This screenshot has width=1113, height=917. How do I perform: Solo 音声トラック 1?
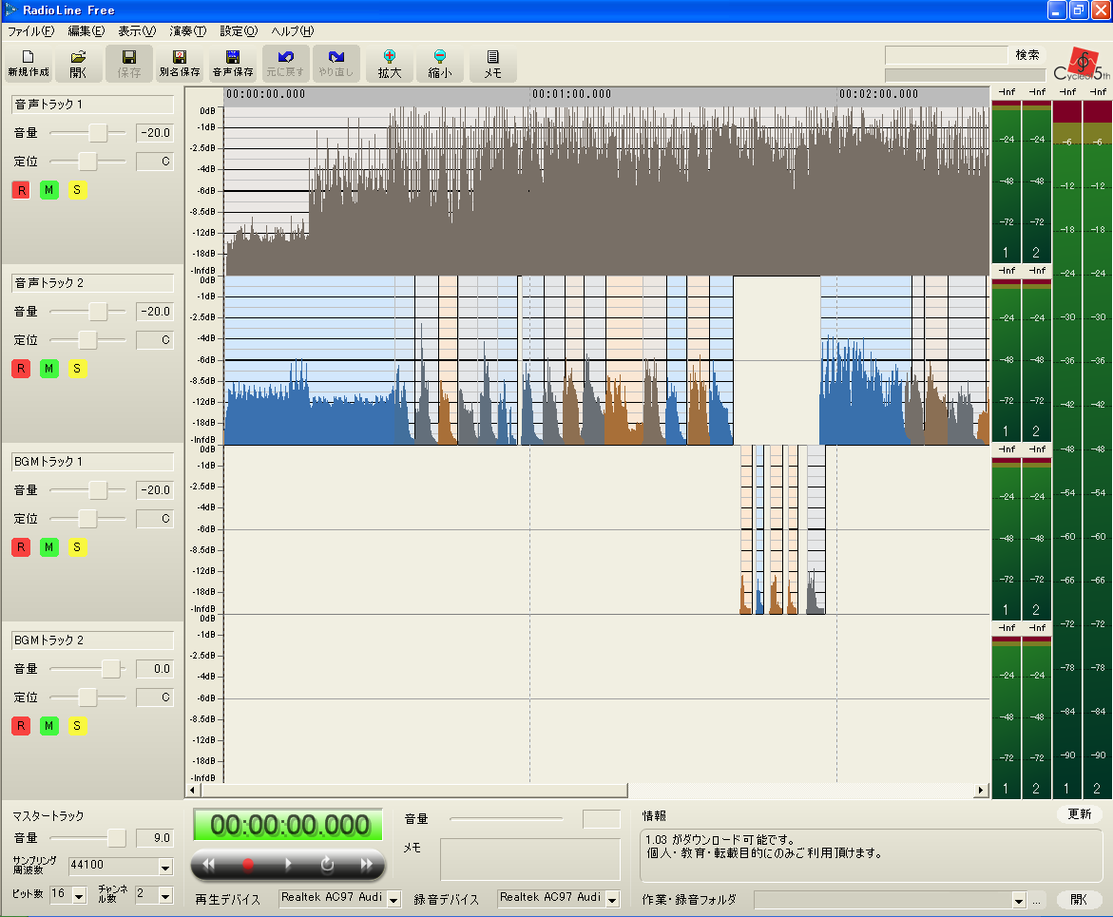[77, 190]
